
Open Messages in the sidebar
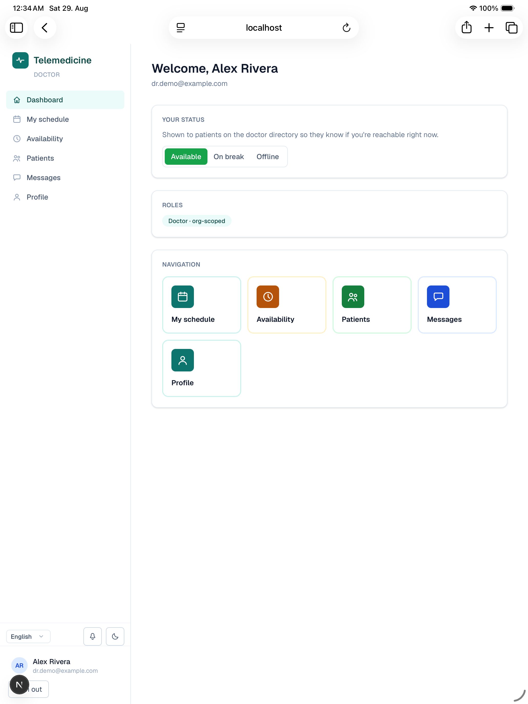click(65, 178)
